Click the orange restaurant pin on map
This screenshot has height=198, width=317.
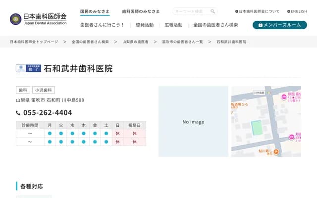coord(276,151)
